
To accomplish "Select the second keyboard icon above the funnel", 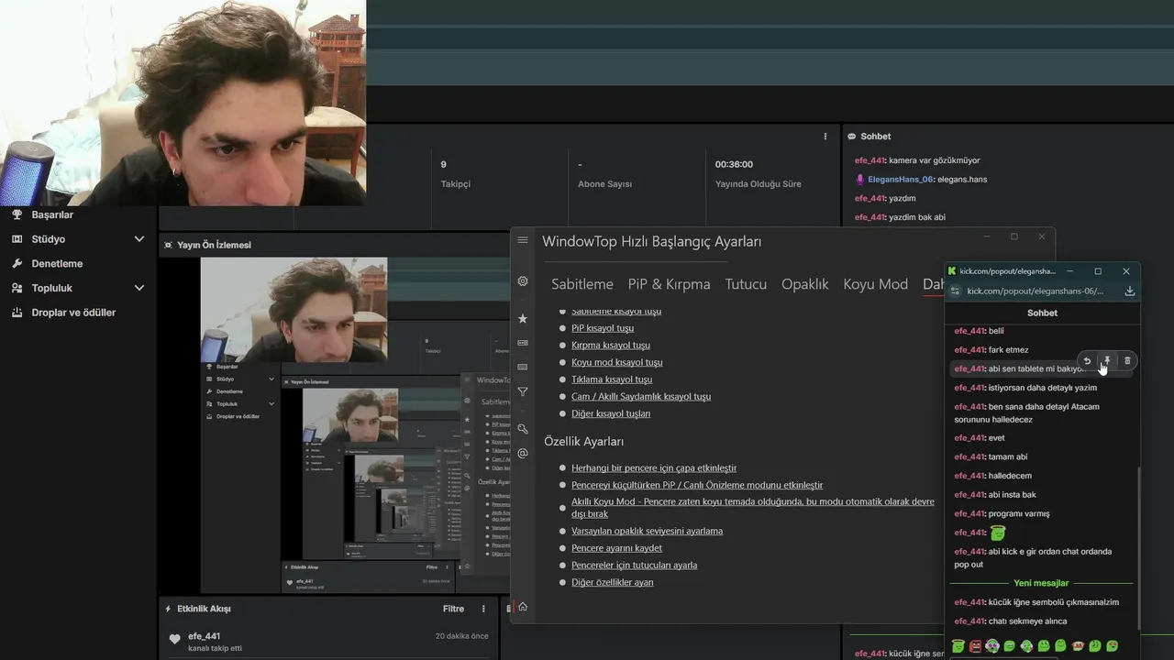I will click(x=523, y=367).
